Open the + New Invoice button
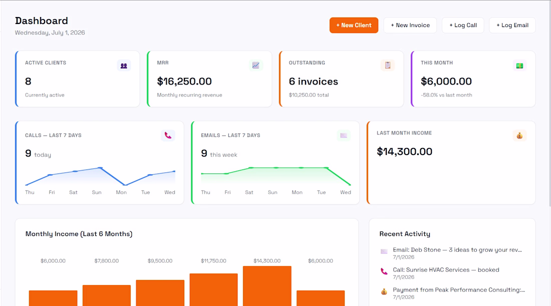This screenshot has width=551, height=306. [x=410, y=25]
